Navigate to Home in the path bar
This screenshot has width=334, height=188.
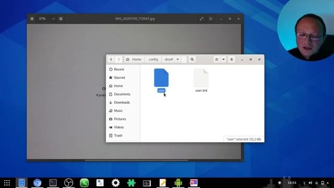[134, 60]
